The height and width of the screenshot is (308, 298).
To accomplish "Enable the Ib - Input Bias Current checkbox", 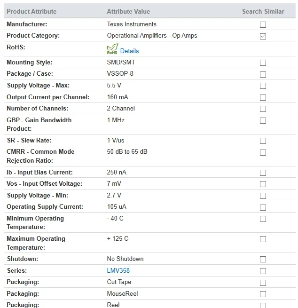I will pos(263,173).
